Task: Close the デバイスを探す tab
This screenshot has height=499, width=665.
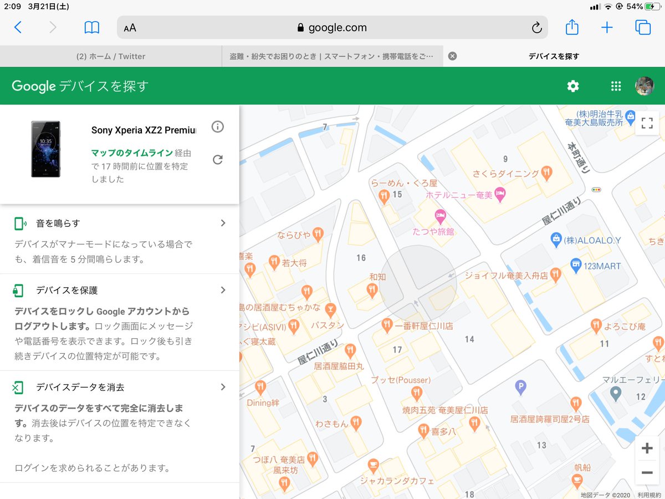Action: tap(452, 56)
